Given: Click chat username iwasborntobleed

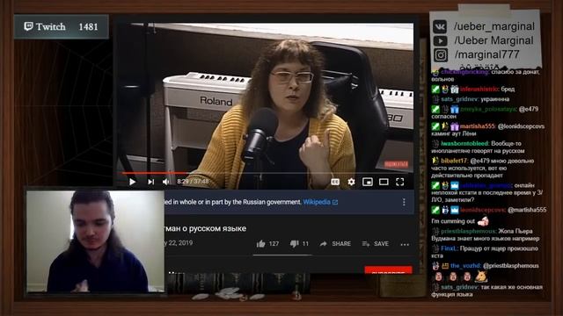Looking at the screenshot, I should [x=465, y=143].
